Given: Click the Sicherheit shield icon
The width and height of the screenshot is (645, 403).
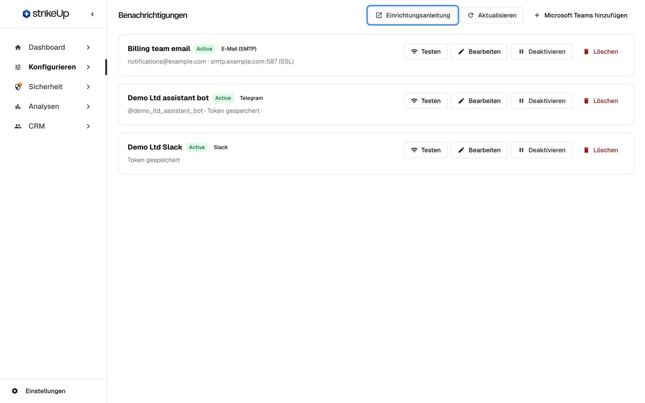Looking at the screenshot, I should (18, 87).
